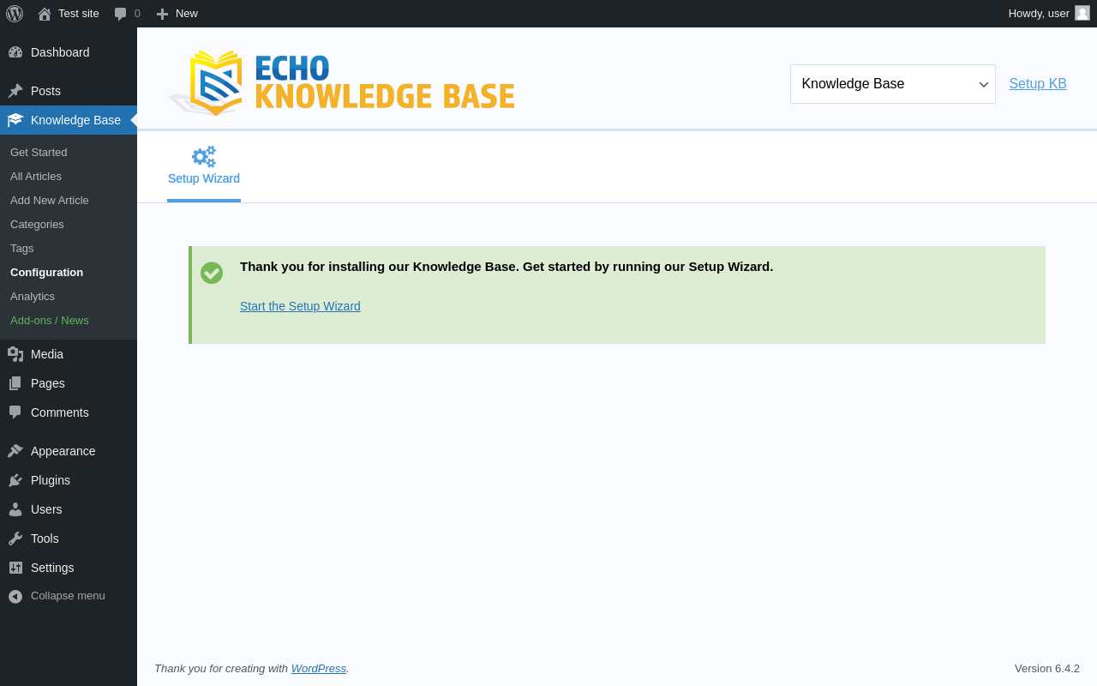The height and width of the screenshot is (686, 1097).
Task: Open the user avatar in admin bar
Action: point(1082,13)
